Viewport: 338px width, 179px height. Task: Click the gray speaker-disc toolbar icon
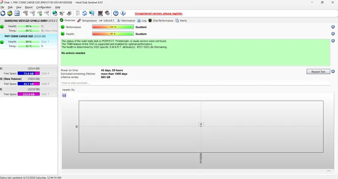(107, 13)
